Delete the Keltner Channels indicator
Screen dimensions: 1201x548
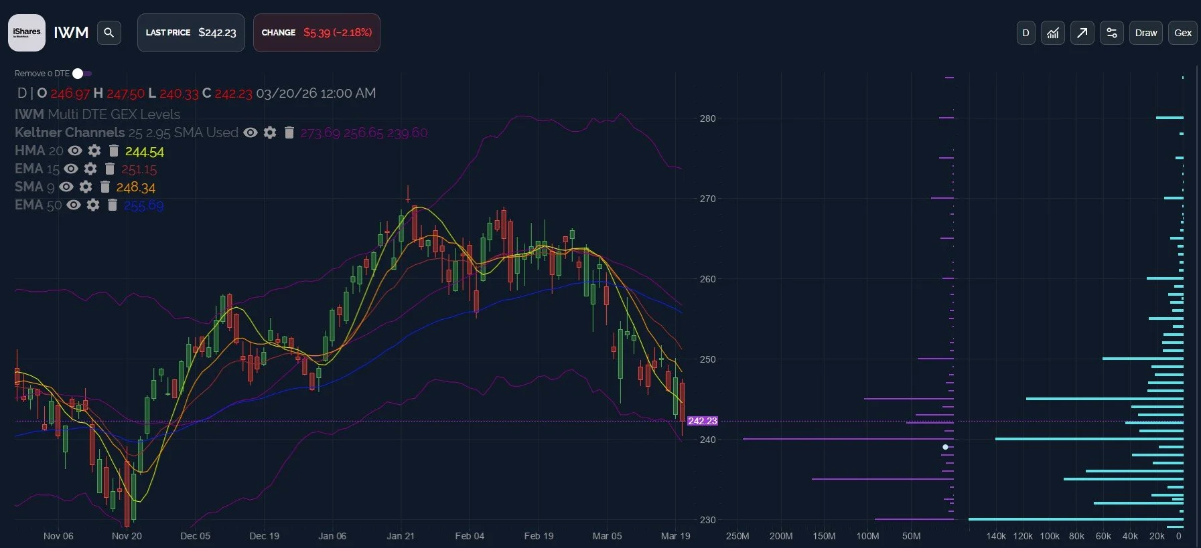click(289, 132)
